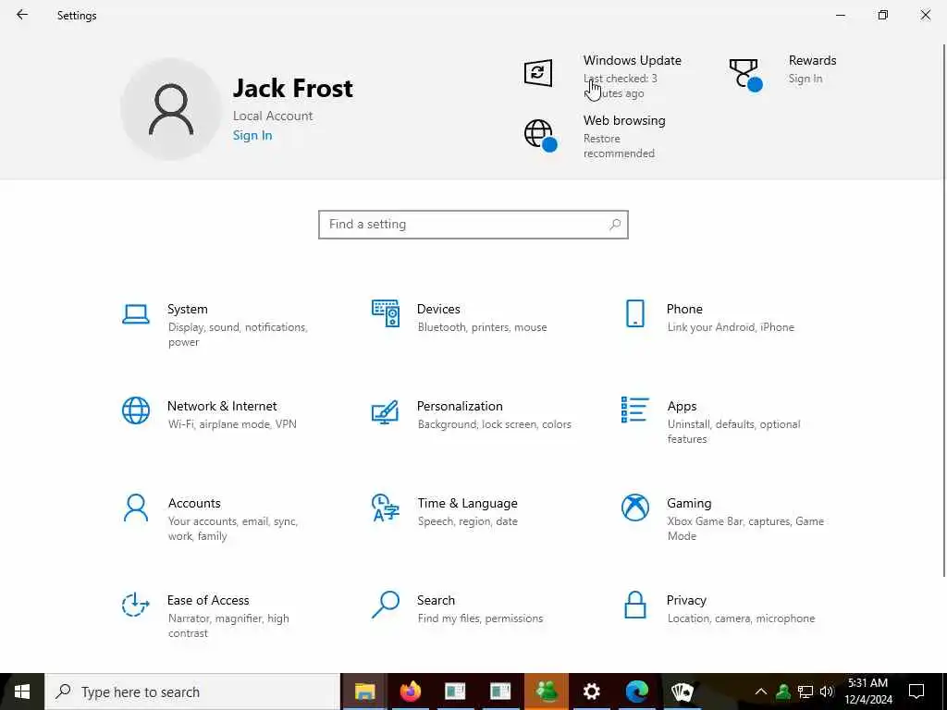This screenshot has height=710, width=947.
Task: Click the Rewards Sign In text
Action: point(806,79)
